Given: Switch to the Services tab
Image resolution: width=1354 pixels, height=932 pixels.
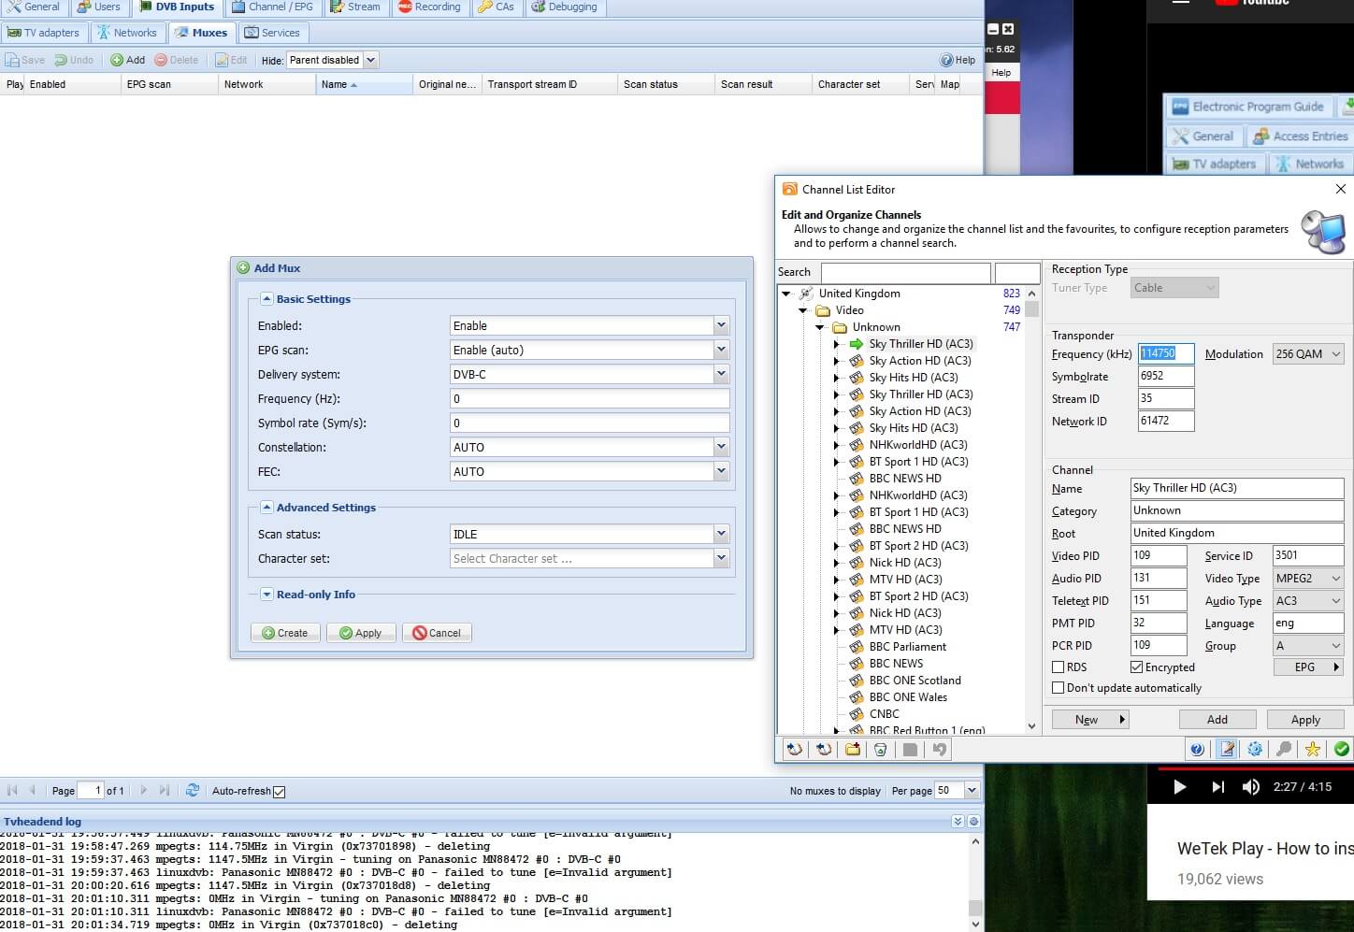Looking at the screenshot, I should tap(272, 33).
